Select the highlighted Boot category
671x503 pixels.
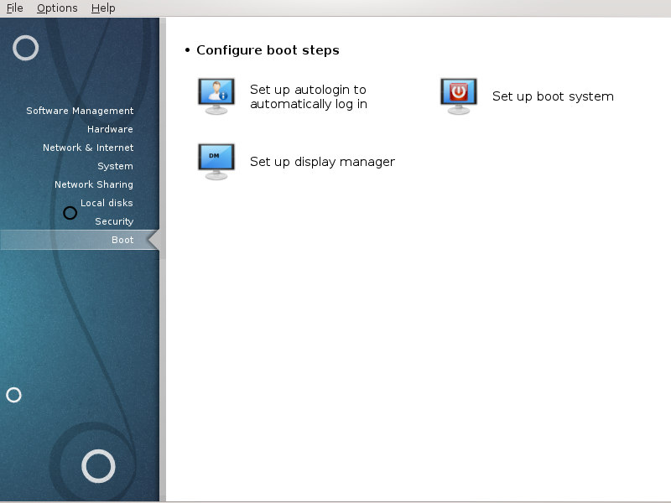coord(122,240)
